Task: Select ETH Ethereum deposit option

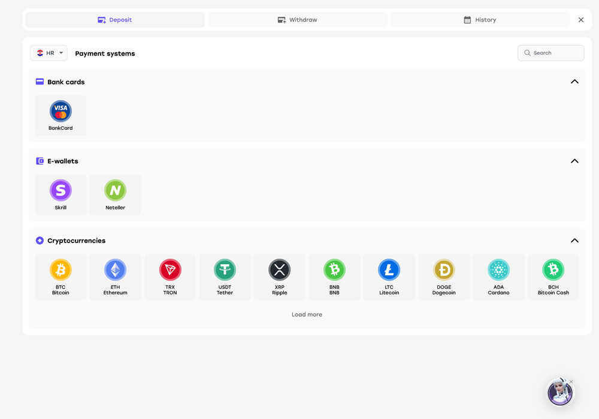Action: [116, 277]
